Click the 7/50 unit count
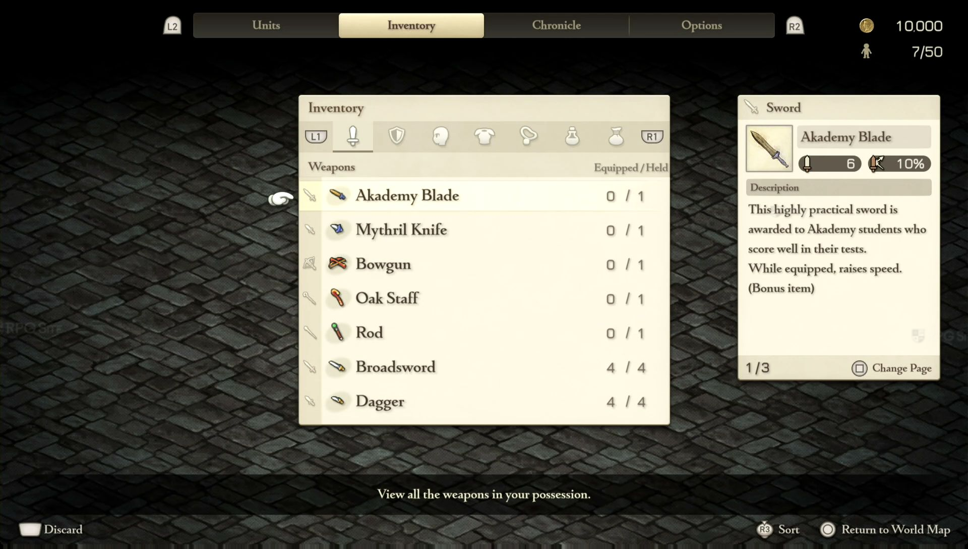The height and width of the screenshot is (549, 968). [927, 52]
